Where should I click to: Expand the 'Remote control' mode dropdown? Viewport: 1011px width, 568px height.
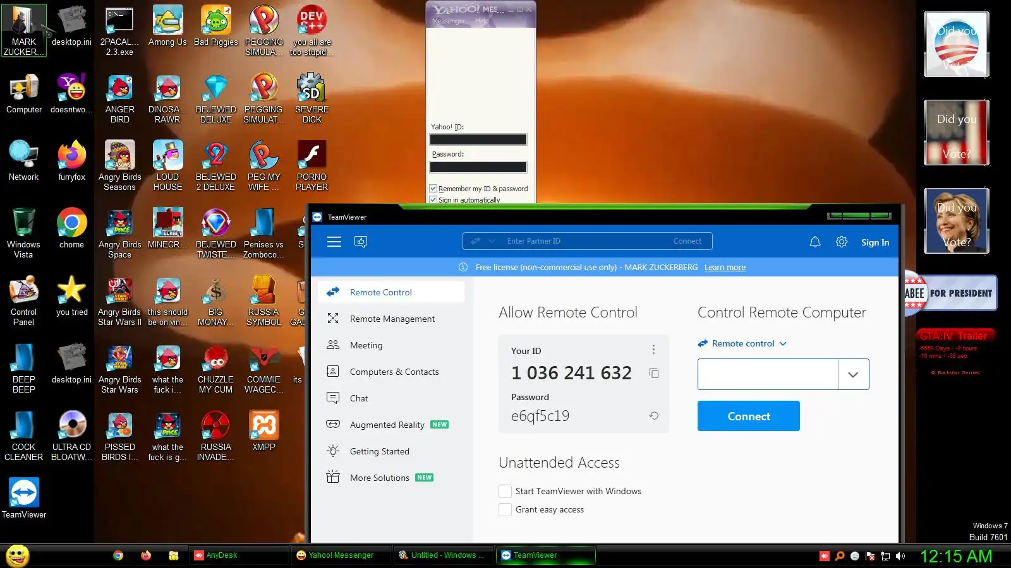(742, 343)
